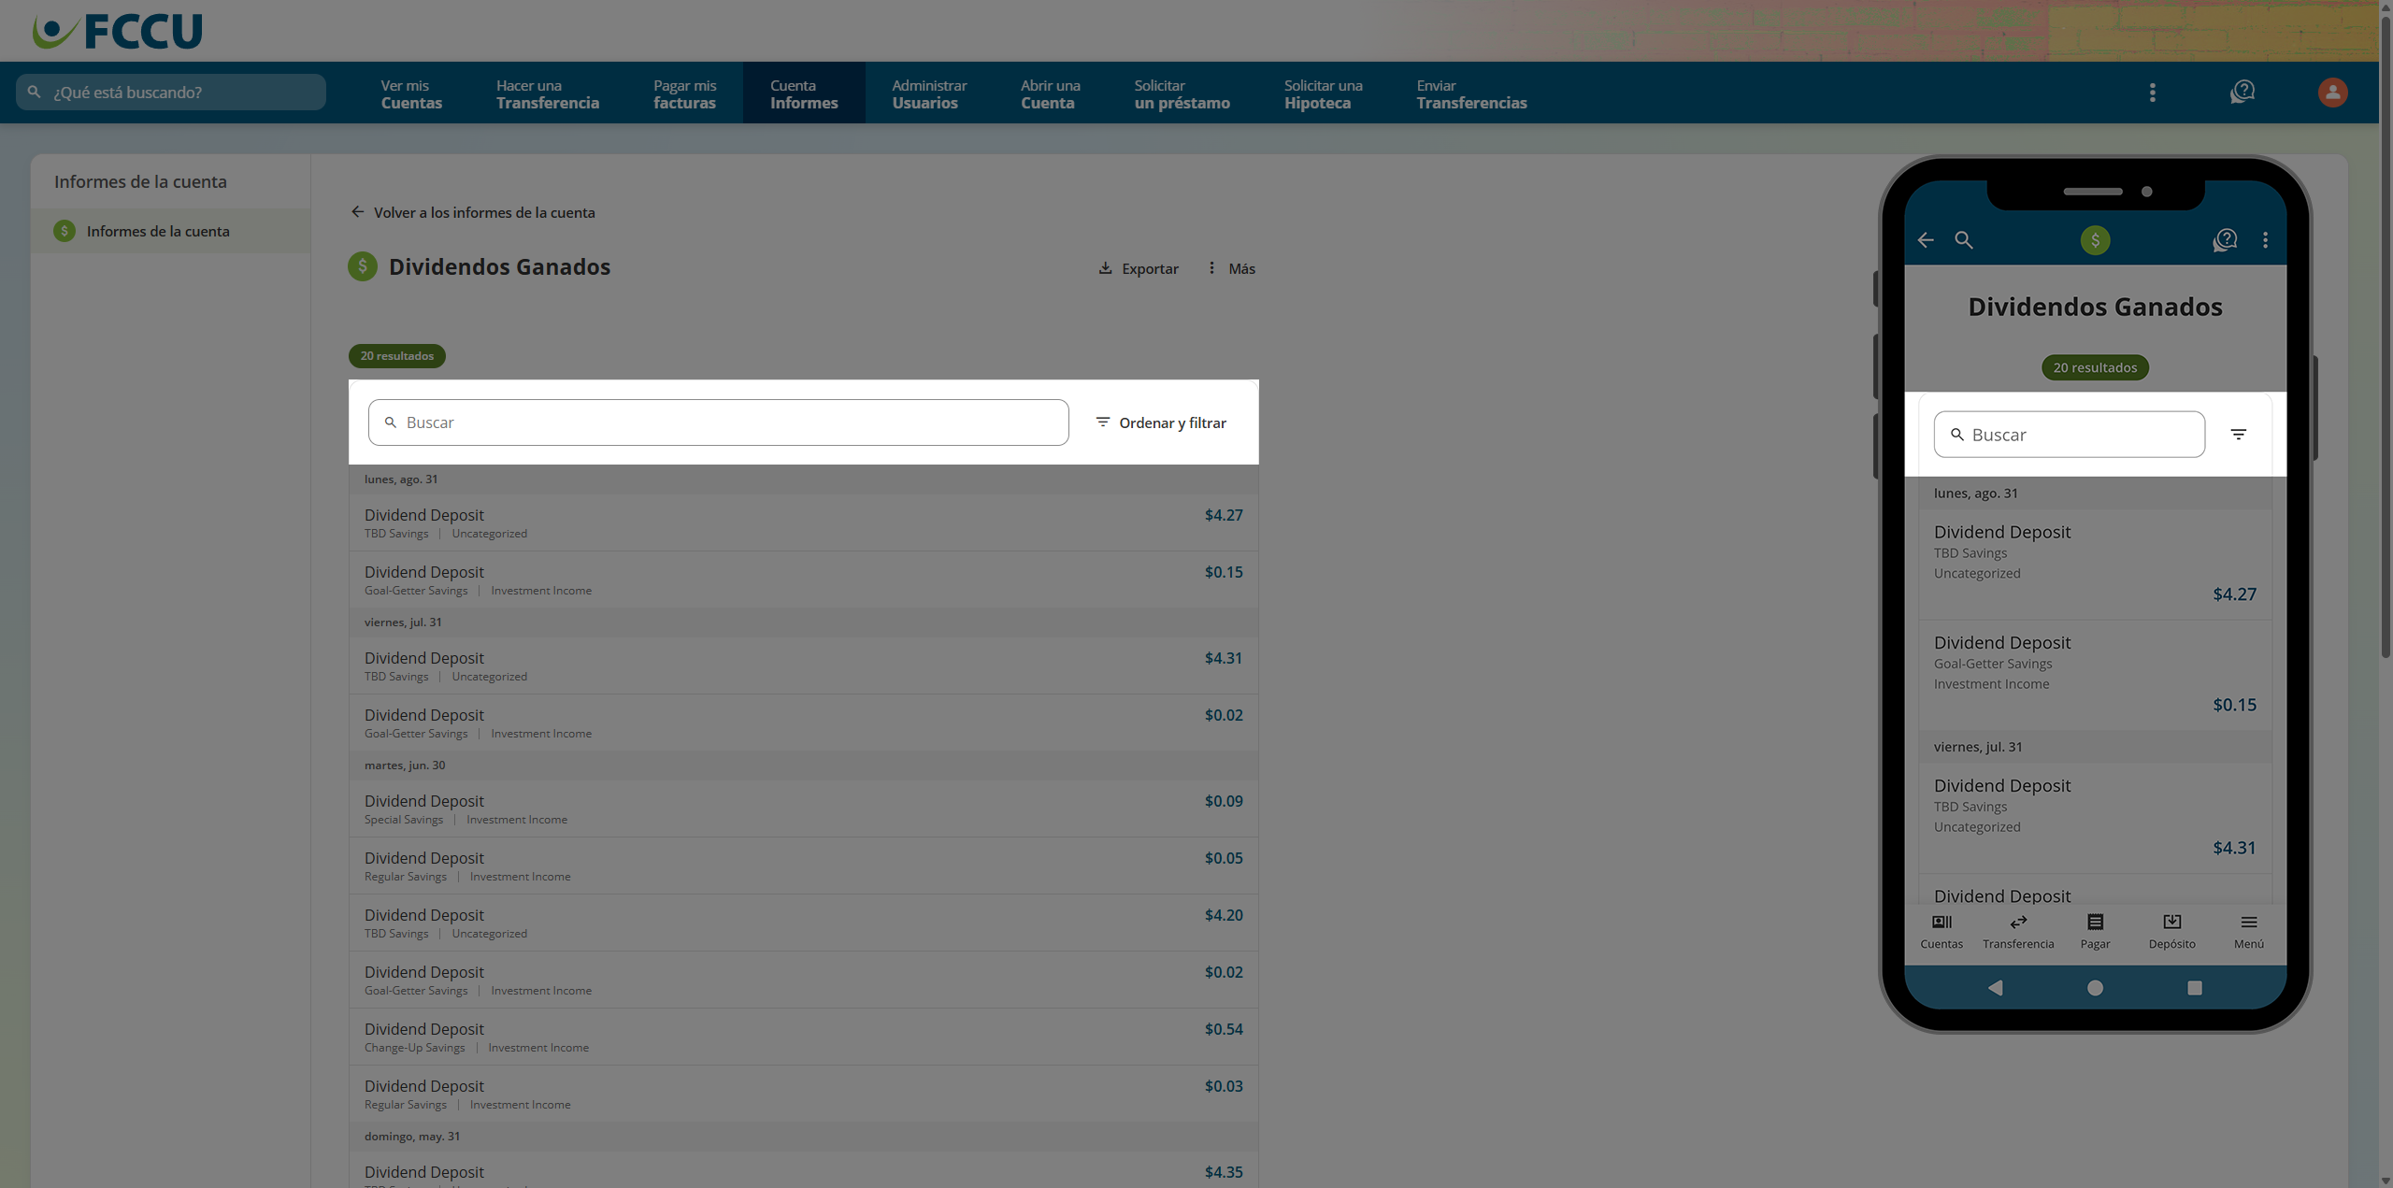Open Ver mis Cuentas menu
2393x1188 pixels.
click(x=411, y=93)
